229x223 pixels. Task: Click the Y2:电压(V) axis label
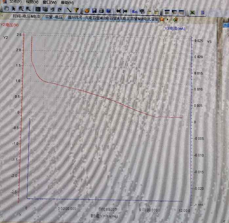pos(9,25)
